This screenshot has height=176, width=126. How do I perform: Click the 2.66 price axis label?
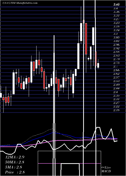tap(116, 70)
